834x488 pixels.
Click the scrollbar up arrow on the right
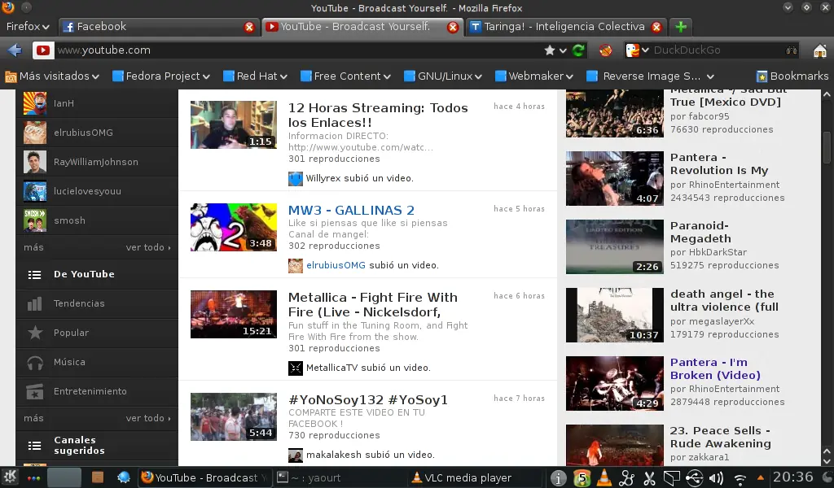tap(827, 93)
